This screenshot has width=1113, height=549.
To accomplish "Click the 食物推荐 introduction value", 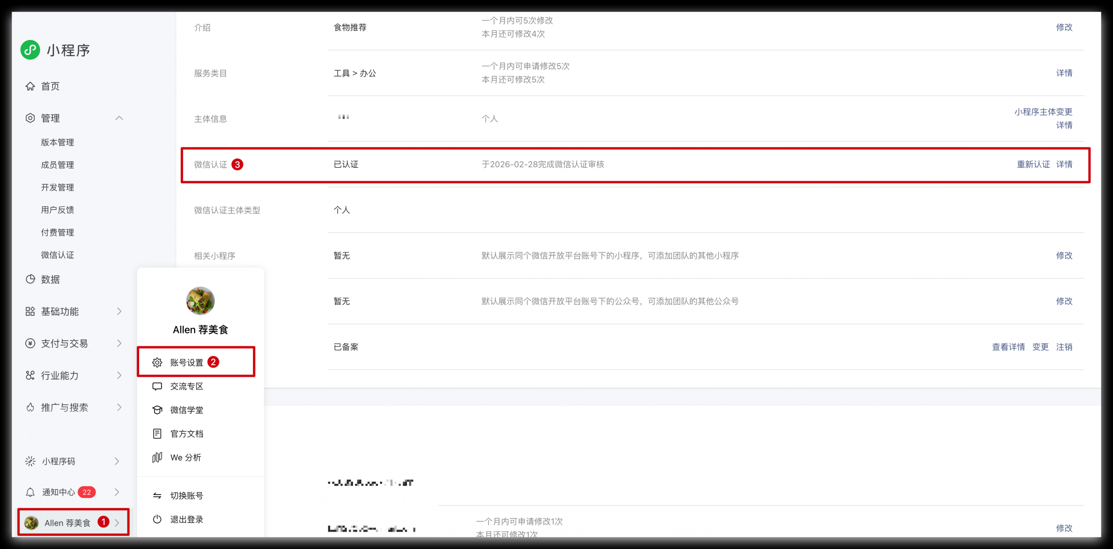I will pos(350,27).
